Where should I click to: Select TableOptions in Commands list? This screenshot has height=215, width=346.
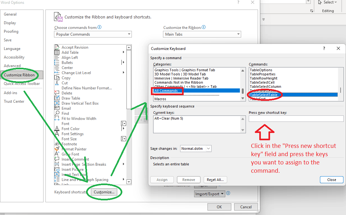[x=261, y=70]
